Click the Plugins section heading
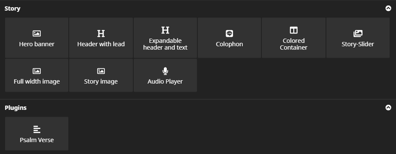 click(16, 108)
